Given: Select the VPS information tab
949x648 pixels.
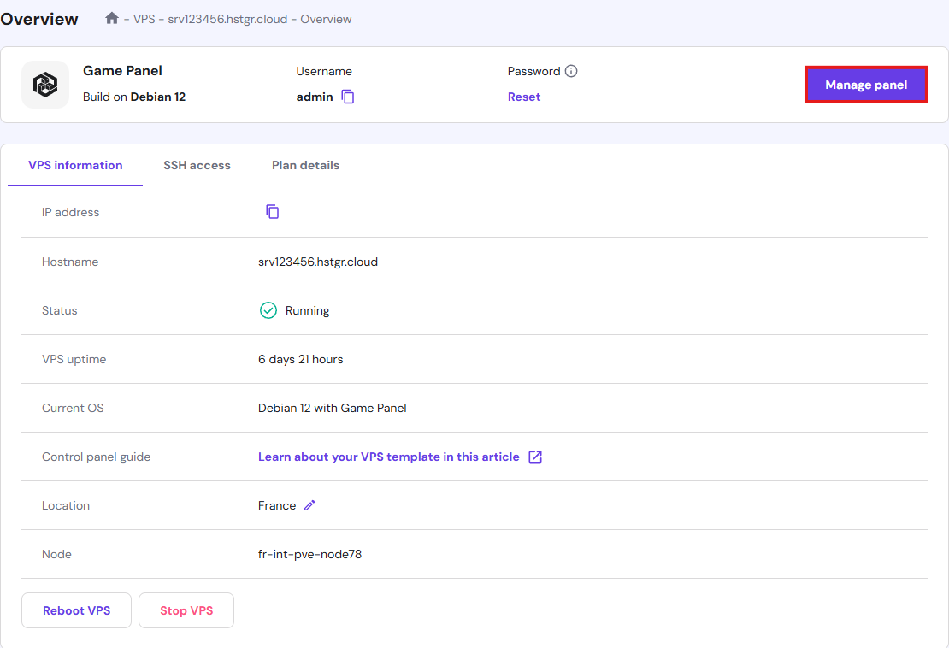Looking at the screenshot, I should (74, 165).
